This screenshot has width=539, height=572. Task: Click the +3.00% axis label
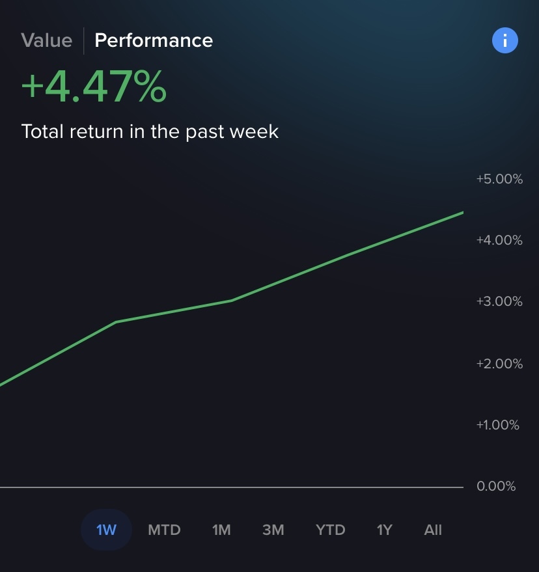point(499,301)
